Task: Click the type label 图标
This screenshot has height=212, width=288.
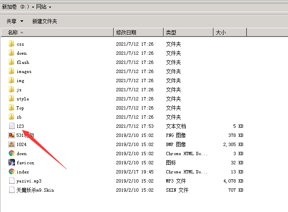Action: (x=171, y=163)
